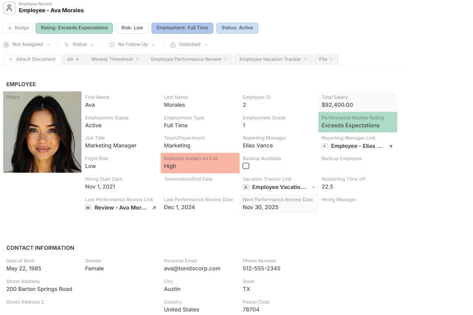This screenshot has width=473, height=315.
Task: Click the Employment: Full Time badge
Action: (182, 28)
